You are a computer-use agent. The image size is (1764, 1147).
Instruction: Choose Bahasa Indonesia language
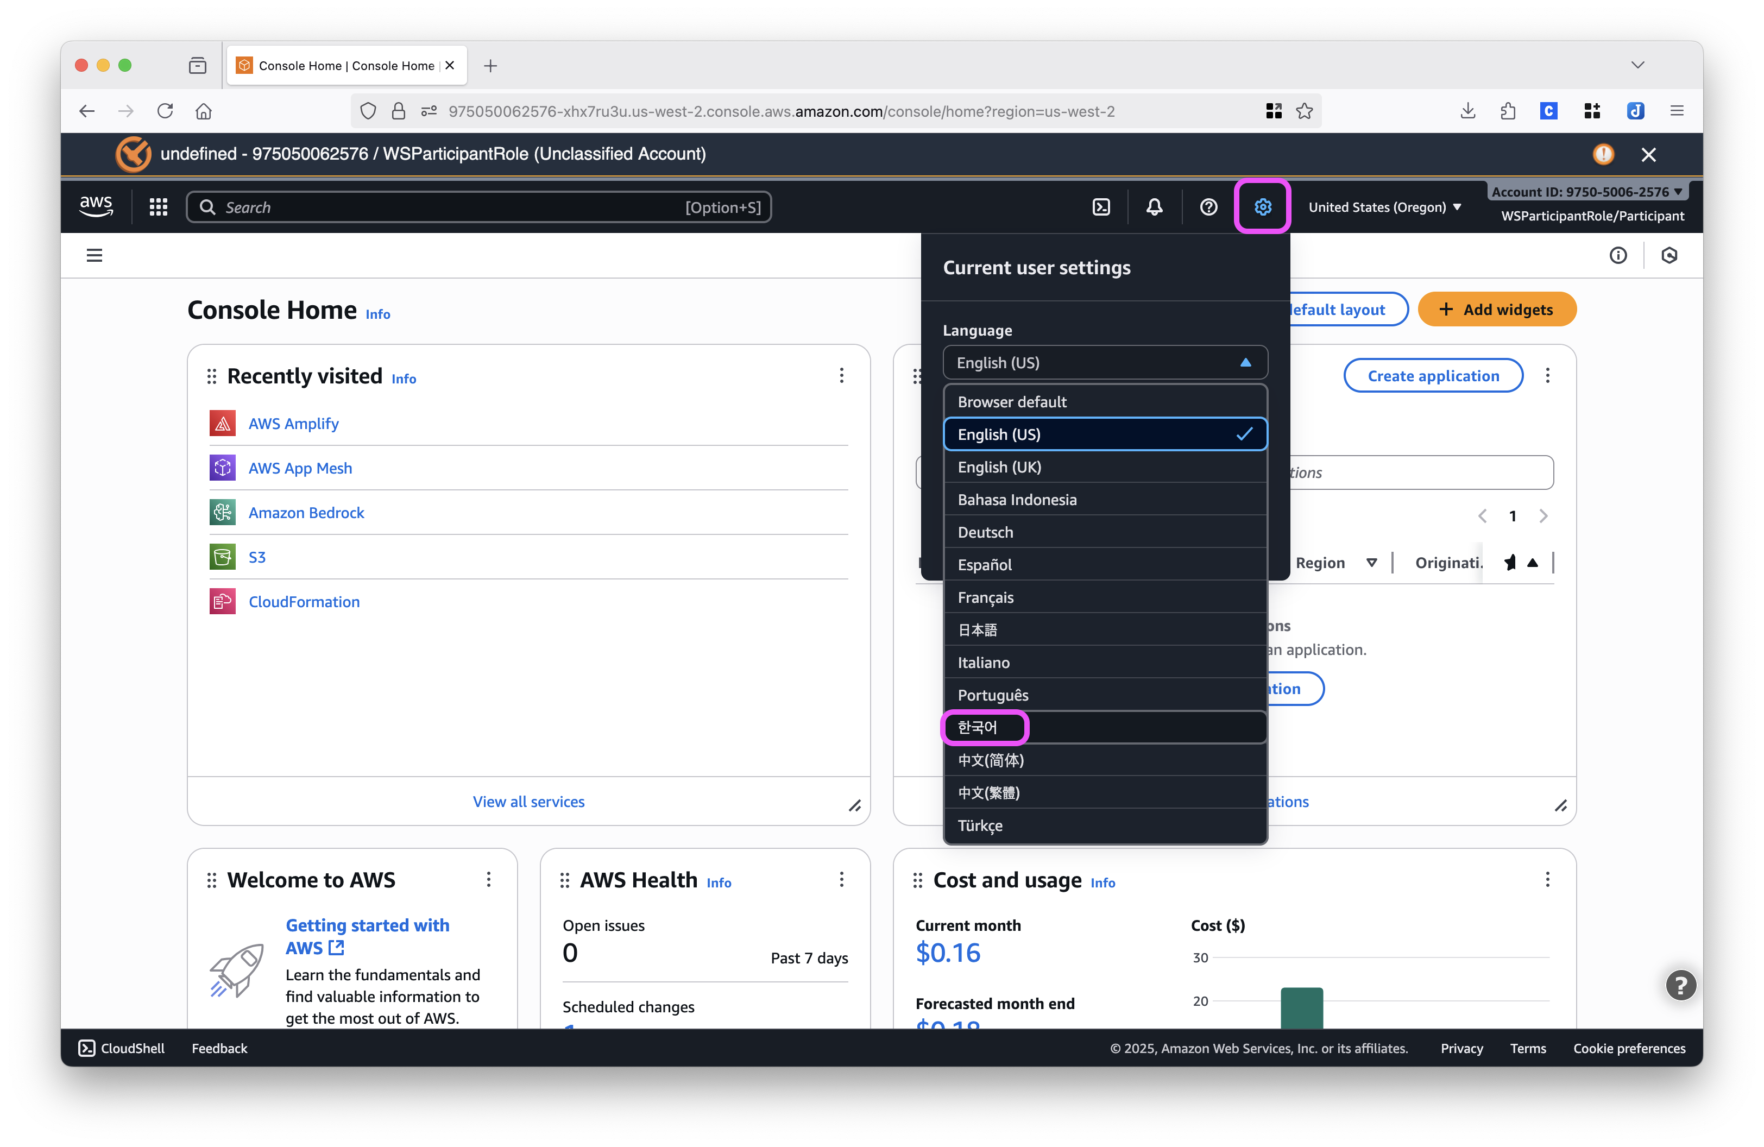[x=1105, y=500]
